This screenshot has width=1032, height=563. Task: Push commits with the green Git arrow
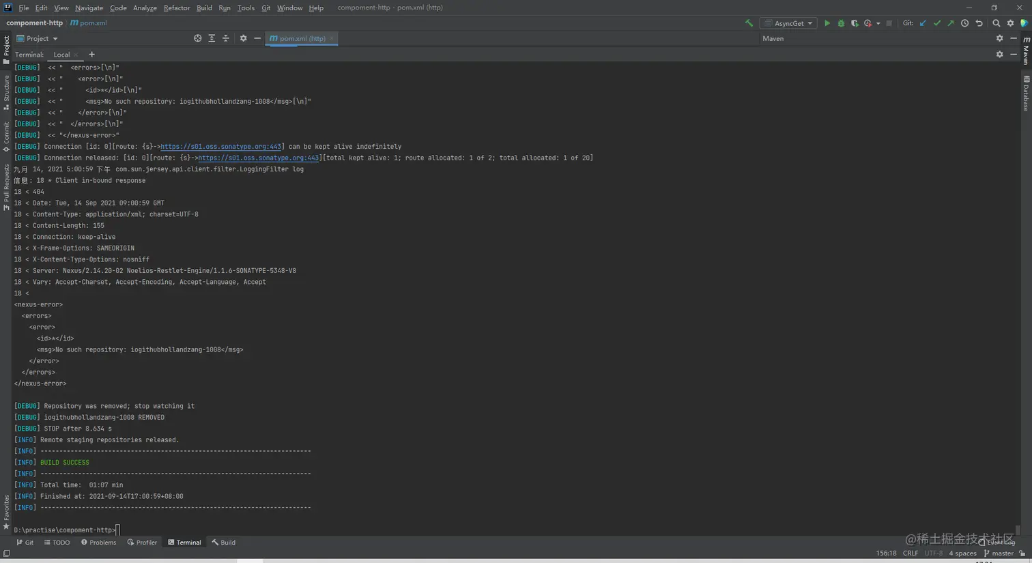click(951, 23)
